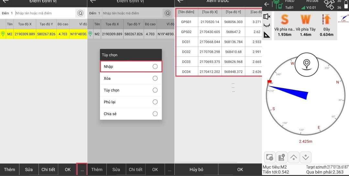Click the red target flag on compass
The height and width of the screenshot is (176, 349).
coord(269,82)
